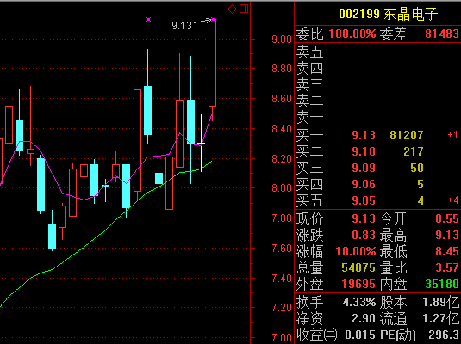
Task: Click the white crosshair doji candle
Action: coord(201,143)
